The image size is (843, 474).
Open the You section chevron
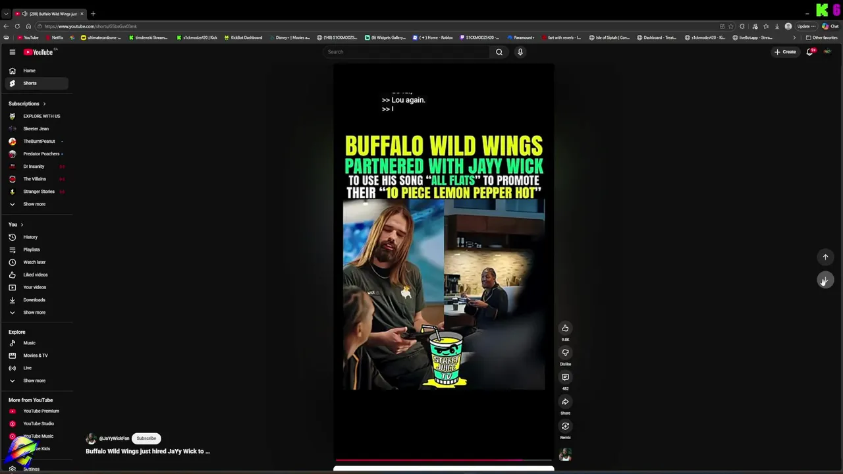22,224
